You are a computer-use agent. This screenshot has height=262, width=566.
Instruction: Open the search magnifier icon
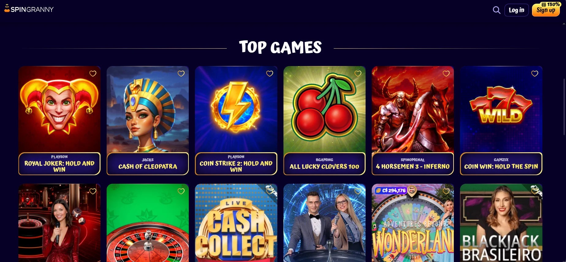pos(496,10)
